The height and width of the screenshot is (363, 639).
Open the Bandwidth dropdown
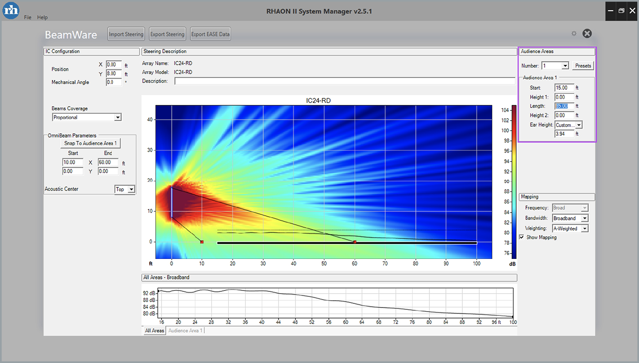pos(584,218)
